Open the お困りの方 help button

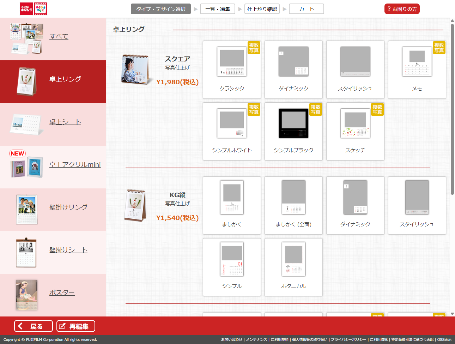click(x=402, y=9)
